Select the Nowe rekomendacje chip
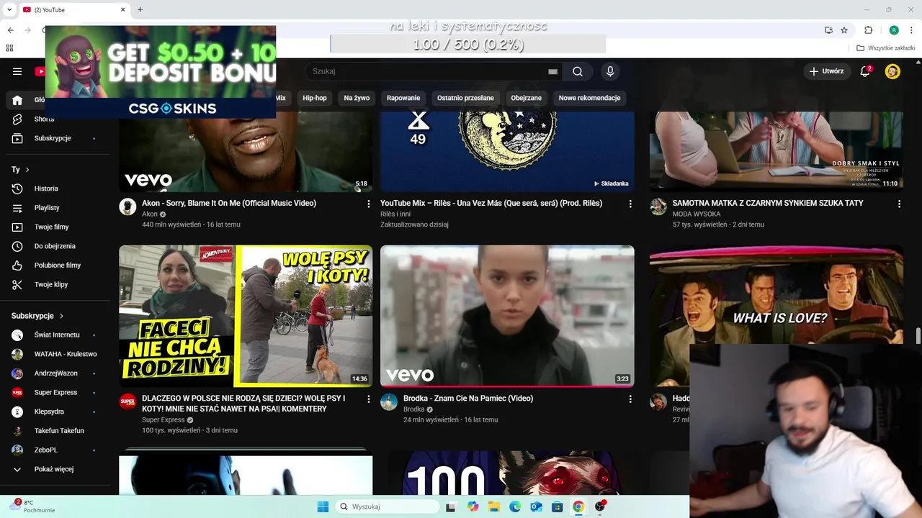 click(x=589, y=98)
